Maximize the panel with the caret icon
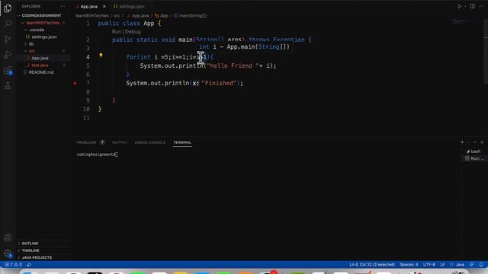The image size is (488, 274). click(475, 142)
